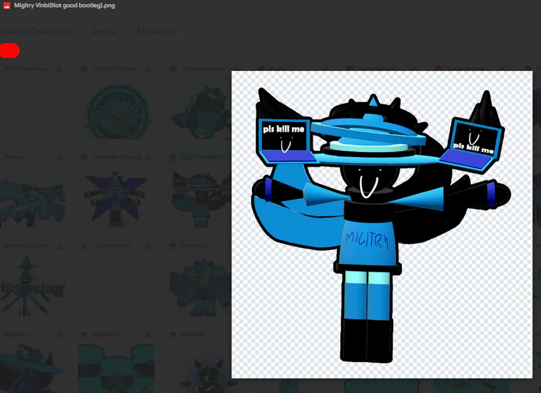The height and width of the screenshot is (393, 541).
Task: Select the 'About Migratory...' file name
Action: [x=26, y=69]
